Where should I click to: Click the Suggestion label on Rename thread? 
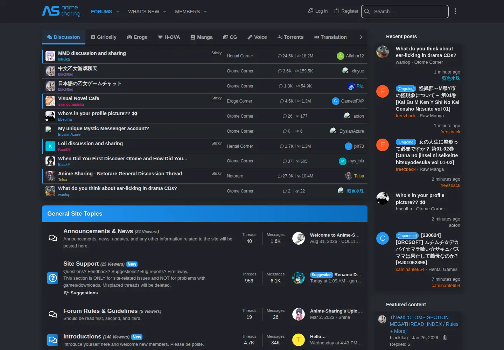pyautogui.click(x=322, y=275)
